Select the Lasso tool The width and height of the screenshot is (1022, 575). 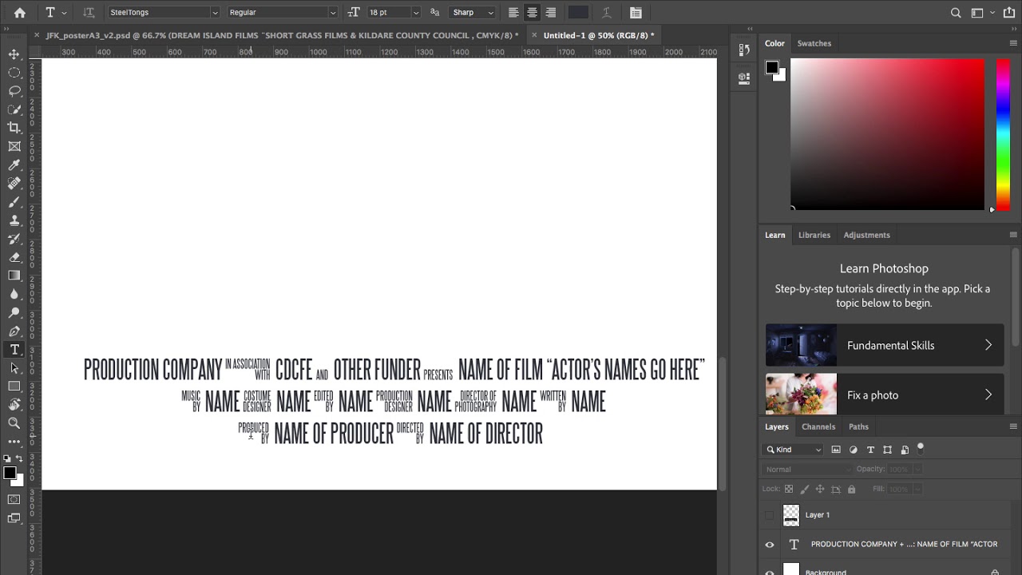click(14, 91)
